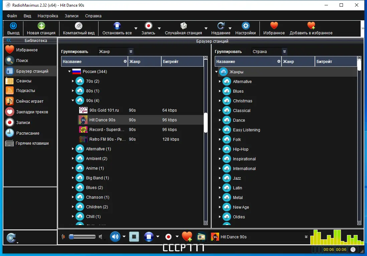Open dropdown arrow next to Запись in toolbar

[x=159, y=28]
